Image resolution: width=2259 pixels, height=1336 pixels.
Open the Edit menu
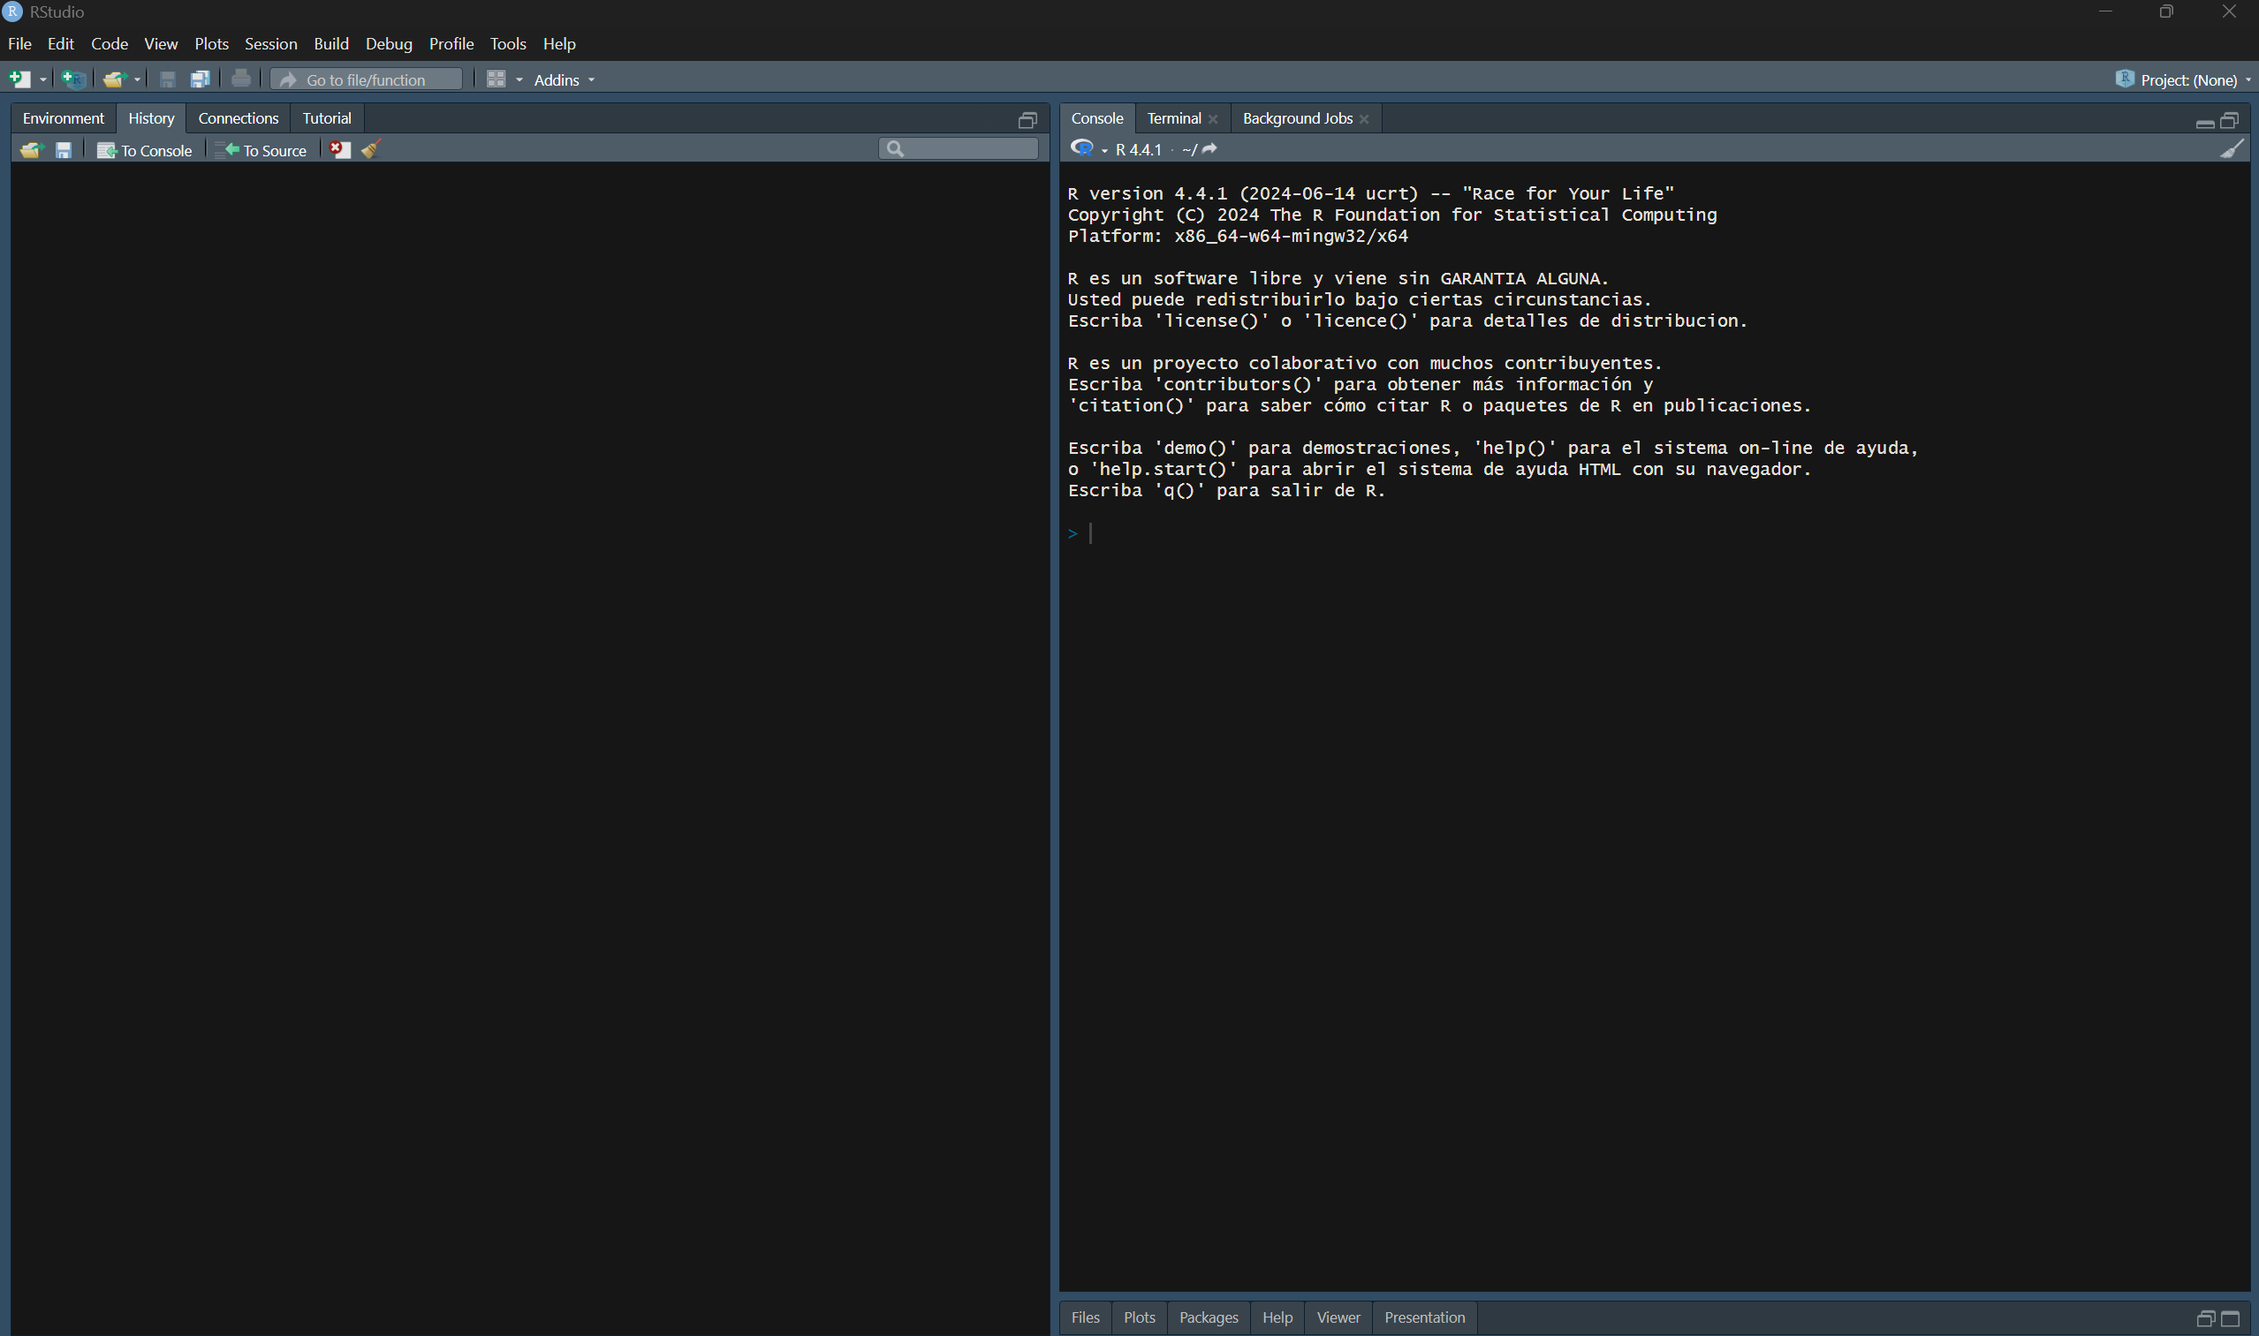click(60, 43)
